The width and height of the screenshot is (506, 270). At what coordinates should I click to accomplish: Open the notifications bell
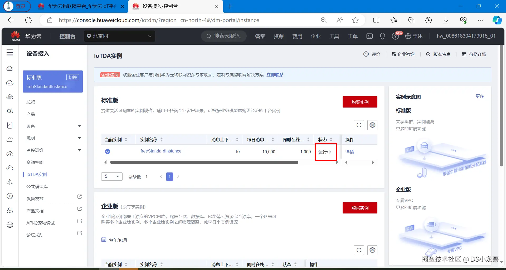click(x=382, y=36)
